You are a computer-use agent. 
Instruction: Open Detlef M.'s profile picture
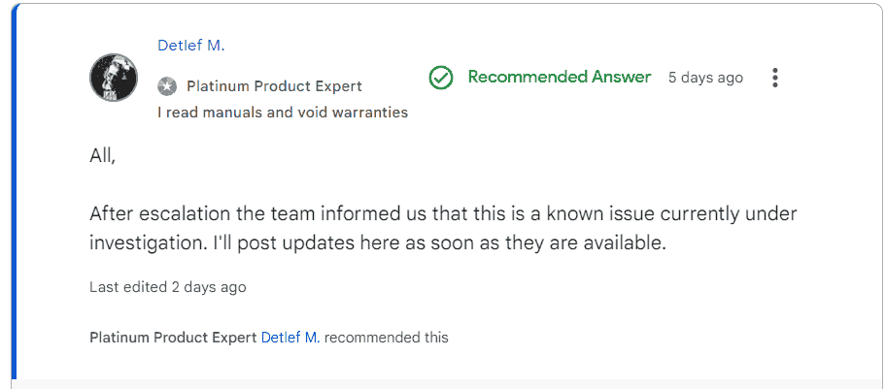(113, 78)
